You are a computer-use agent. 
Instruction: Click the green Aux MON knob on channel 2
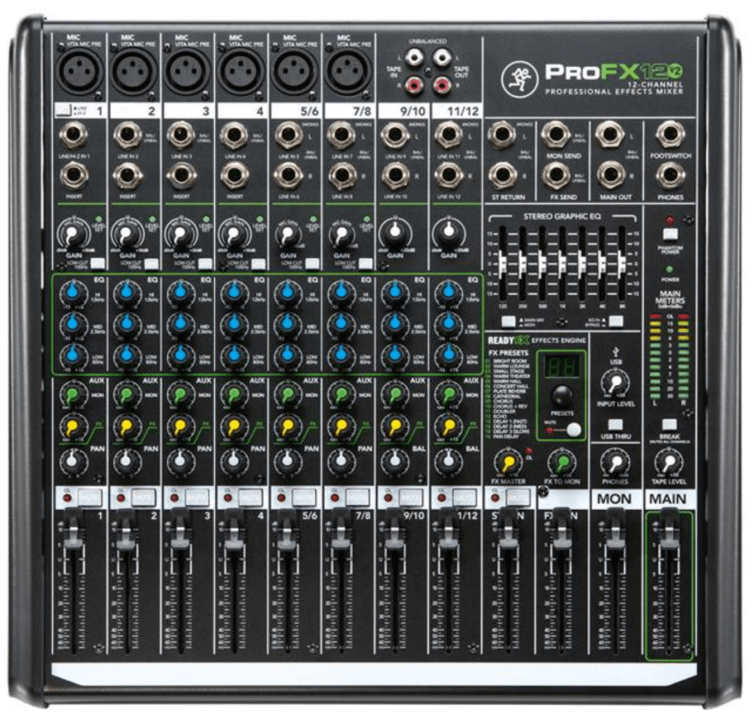tap(127, 395)
